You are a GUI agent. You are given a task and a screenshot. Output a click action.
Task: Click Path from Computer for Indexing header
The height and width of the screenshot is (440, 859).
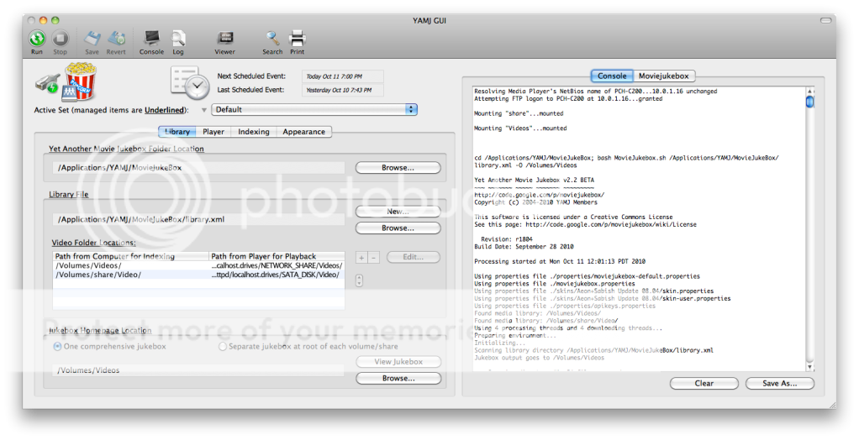click(x=131, y=256)
